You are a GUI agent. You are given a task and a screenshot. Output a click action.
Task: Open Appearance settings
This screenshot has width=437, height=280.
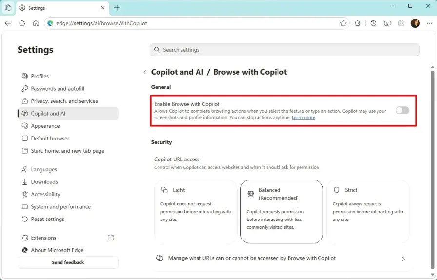point(68,126)
